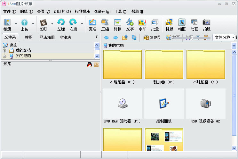Go back with the blue left arrow

click(107, 38)
